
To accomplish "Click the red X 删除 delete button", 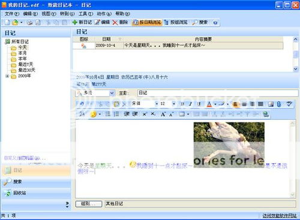I will click(x=120, y=22).
